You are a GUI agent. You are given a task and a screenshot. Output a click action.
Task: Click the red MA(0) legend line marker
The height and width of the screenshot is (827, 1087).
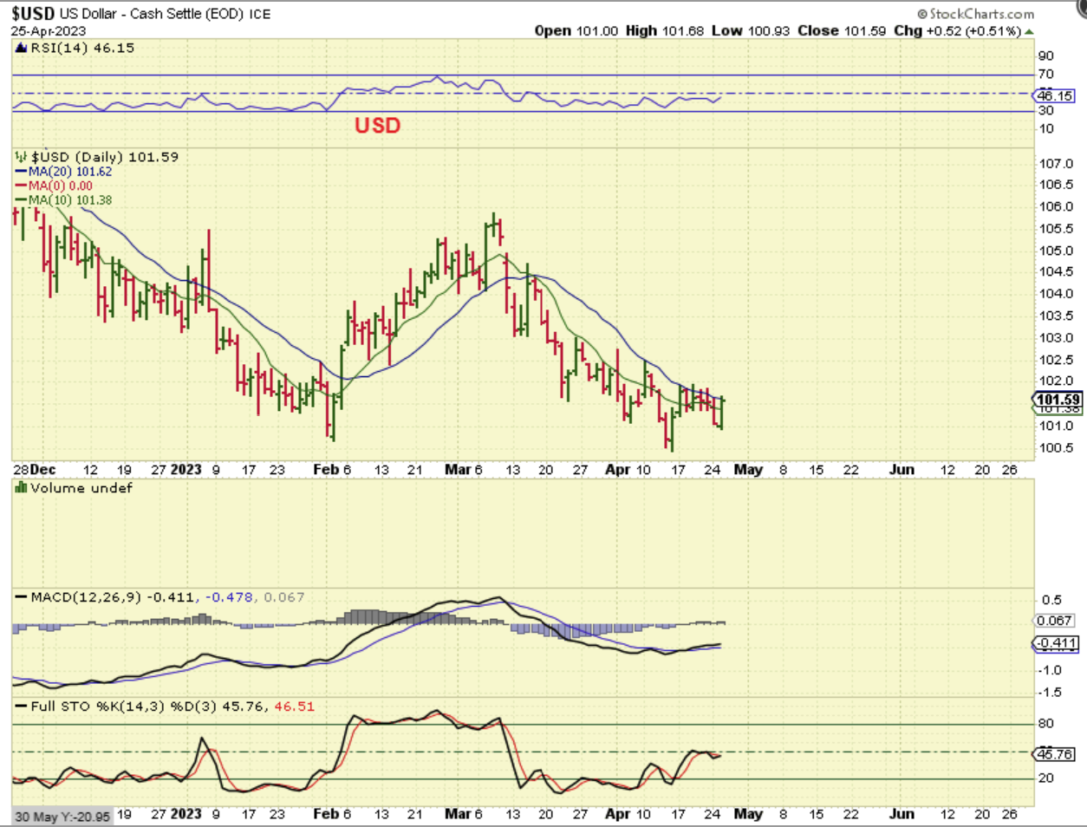click(21, 186)
